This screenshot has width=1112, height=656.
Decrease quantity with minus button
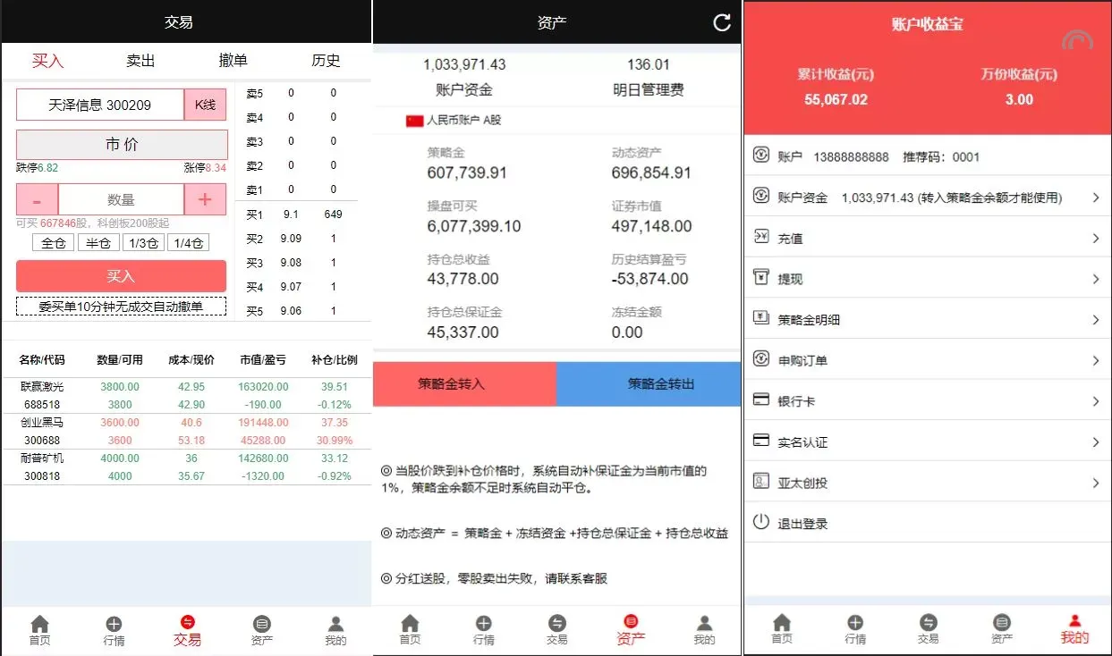(37, 199)
